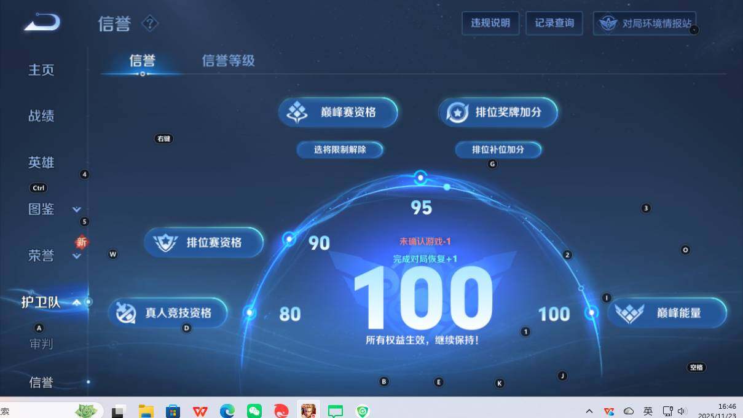Select the 真人竞技资格 privilege button

pos(168,313)
